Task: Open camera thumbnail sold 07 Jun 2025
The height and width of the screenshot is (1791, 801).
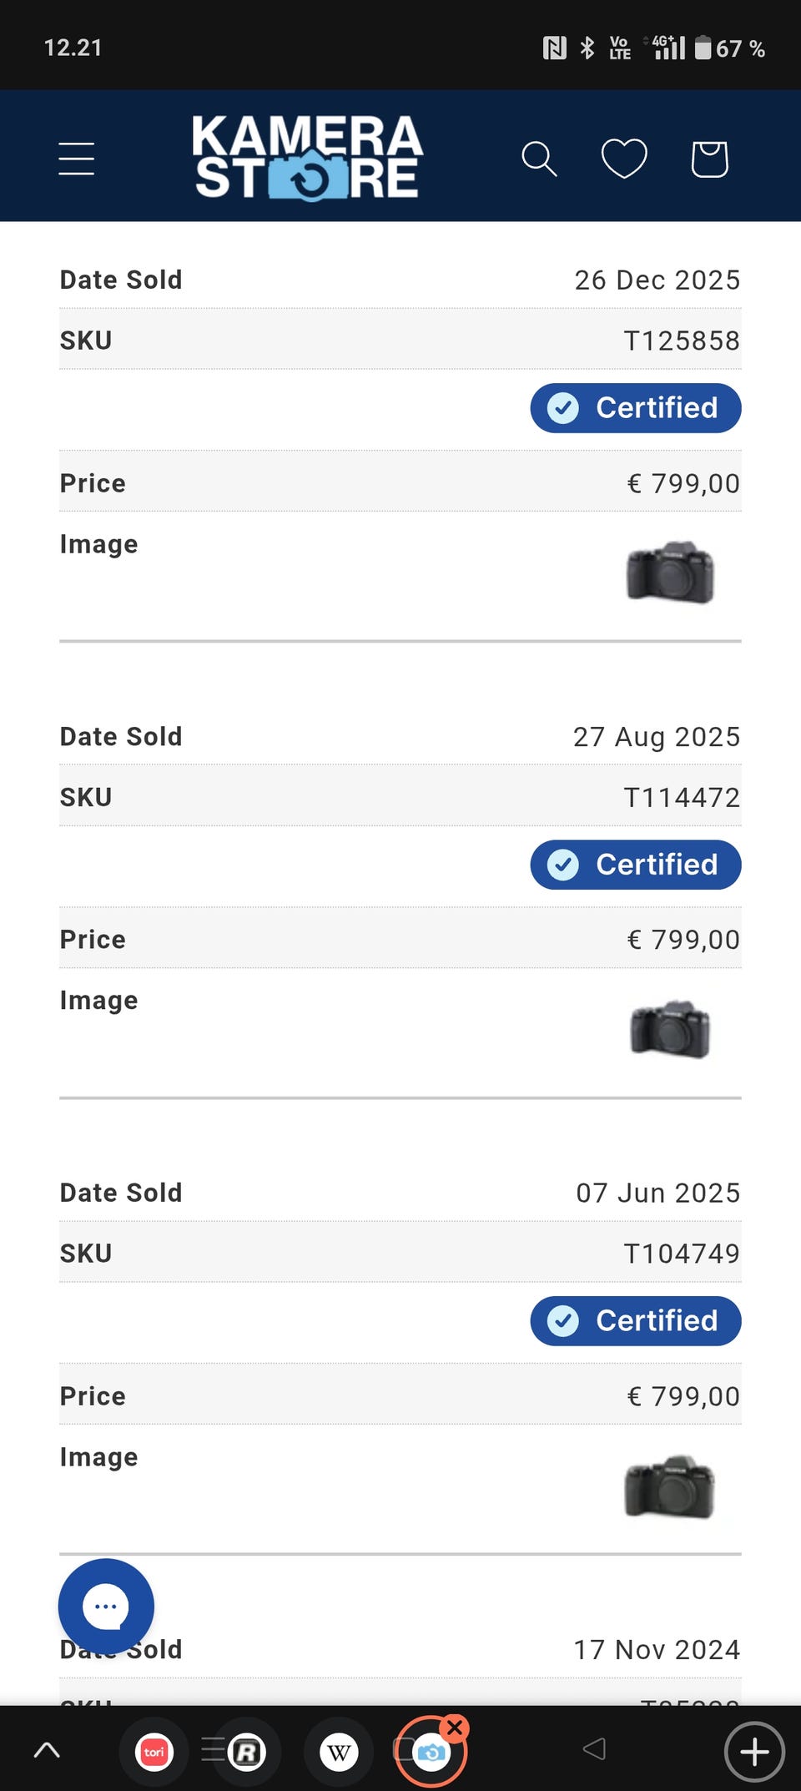Action: click(x=670, y=1486)
